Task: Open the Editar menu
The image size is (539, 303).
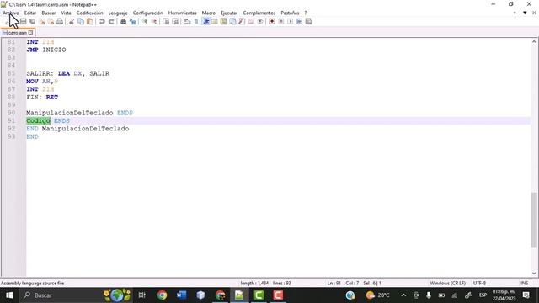Action: click(x=30, y=13)
